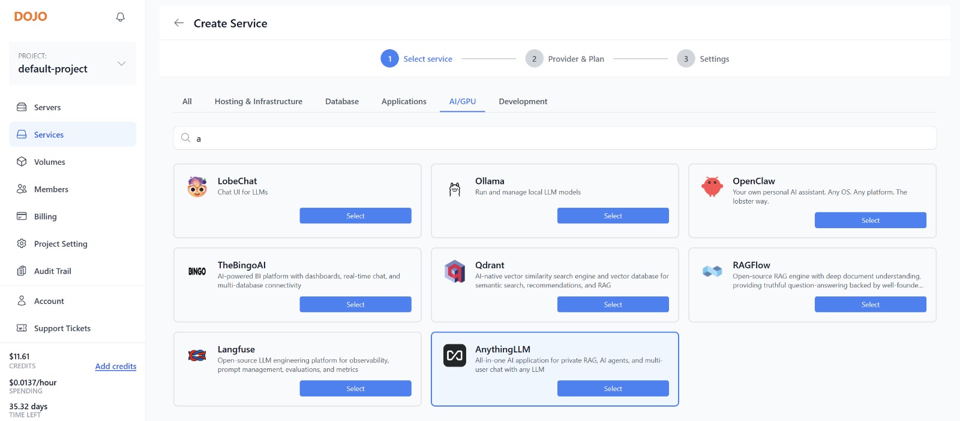The height and width of the screenshot is (421, 960).
Task: Click the Members people icon
Action: (x=22, y=189)
